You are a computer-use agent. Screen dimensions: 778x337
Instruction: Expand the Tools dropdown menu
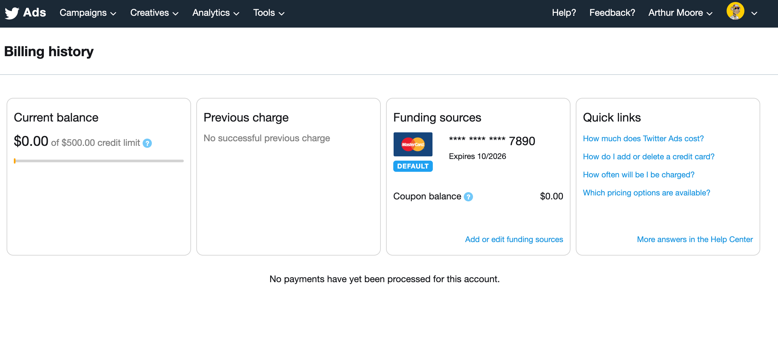tap(269, 13)
